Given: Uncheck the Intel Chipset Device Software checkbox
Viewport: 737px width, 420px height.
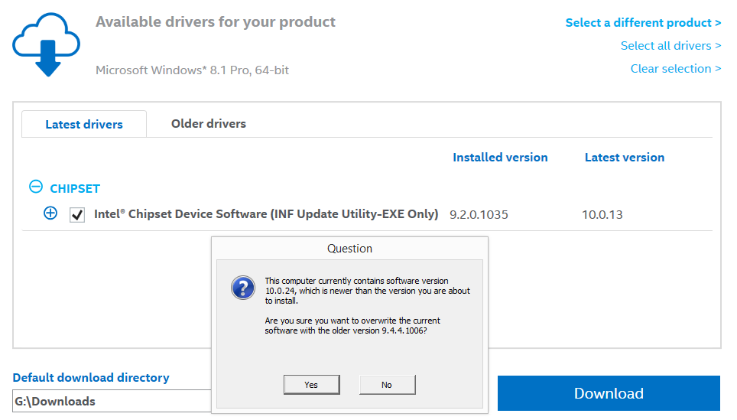Looking at the screenshot, I should pyautogui.click(x=77, y=215).
